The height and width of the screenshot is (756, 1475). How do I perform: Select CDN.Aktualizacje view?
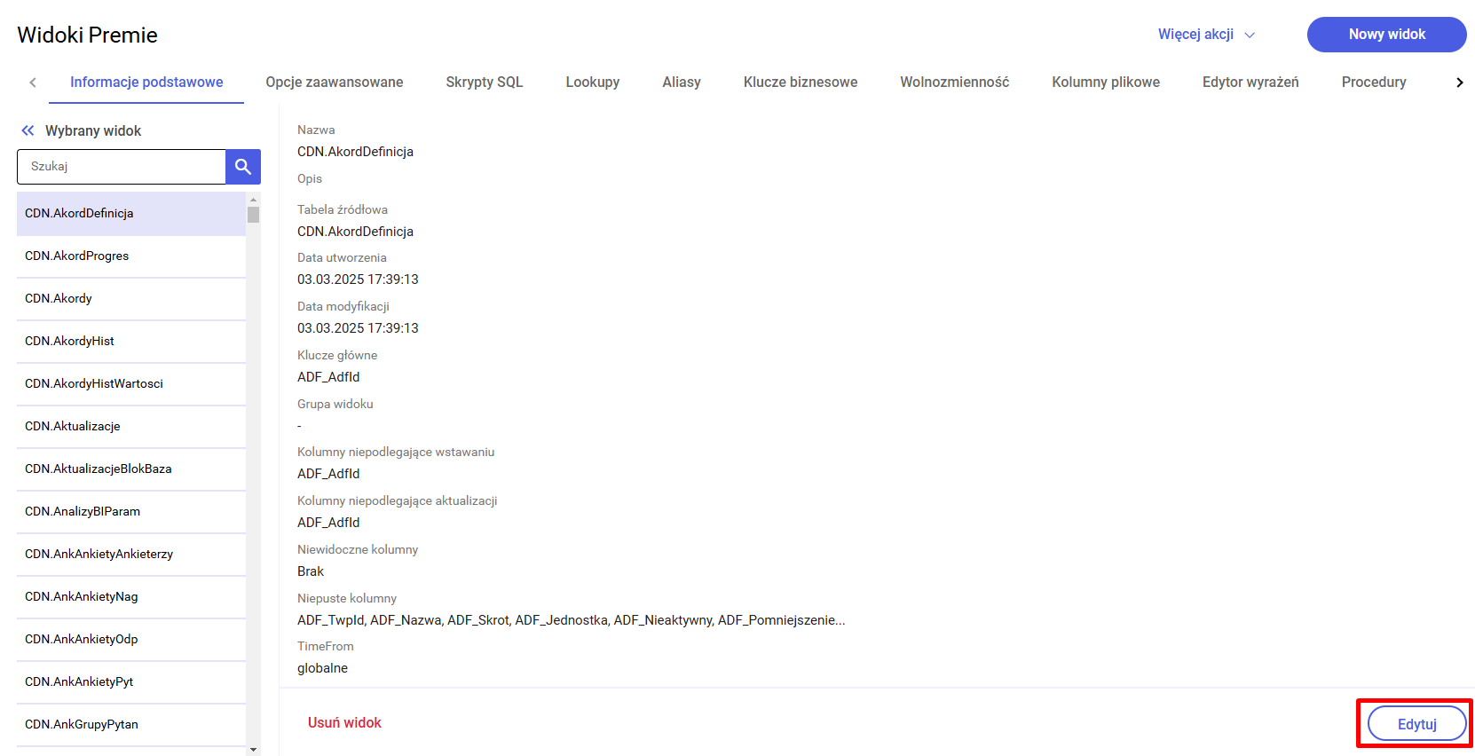(131, 427)
